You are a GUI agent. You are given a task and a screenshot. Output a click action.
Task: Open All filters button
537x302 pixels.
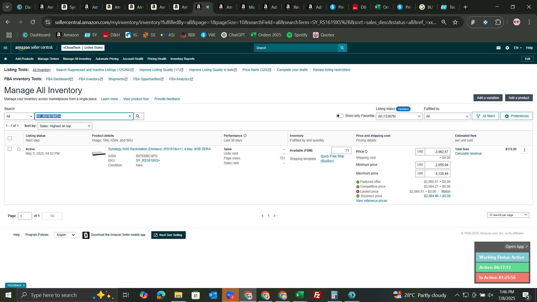point(485,116)
